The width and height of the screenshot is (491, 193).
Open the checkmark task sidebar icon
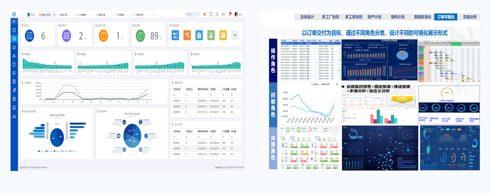(14, 30)
